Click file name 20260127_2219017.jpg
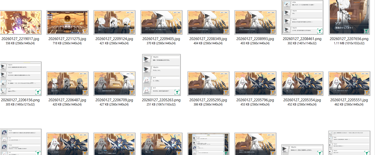Image resolution: width=375 pixels, height=155 pixels. 20,39
